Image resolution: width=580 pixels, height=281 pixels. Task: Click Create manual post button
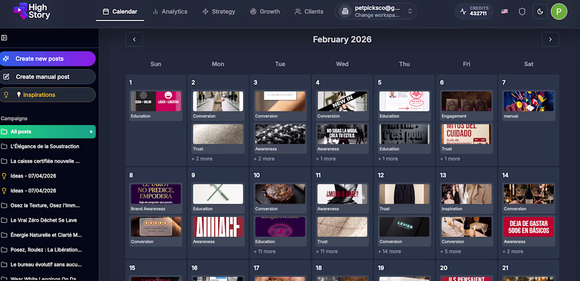click(47, 77)
